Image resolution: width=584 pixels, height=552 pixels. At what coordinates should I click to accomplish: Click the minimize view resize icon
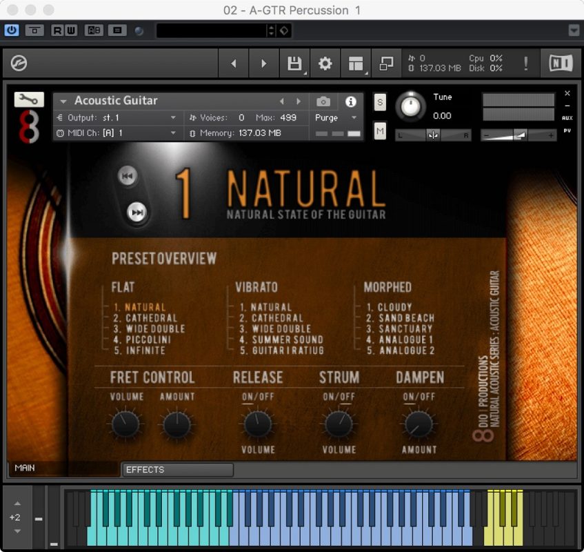(x=386, y=63)
